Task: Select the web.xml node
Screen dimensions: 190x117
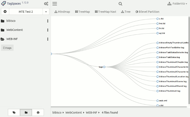Action: 162,101
